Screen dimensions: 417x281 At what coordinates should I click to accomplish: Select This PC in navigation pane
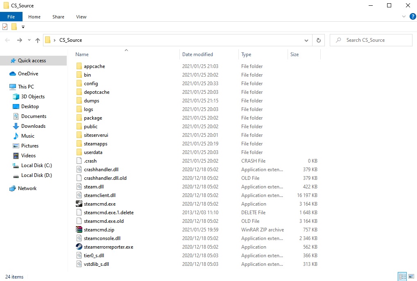point(26,87)
